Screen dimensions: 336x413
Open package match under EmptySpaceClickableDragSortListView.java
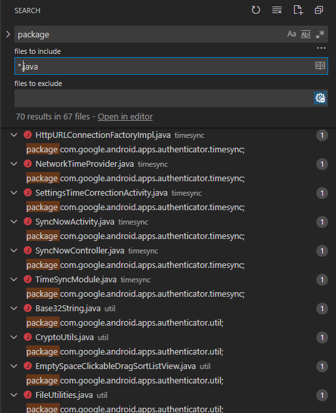point(125,381)
